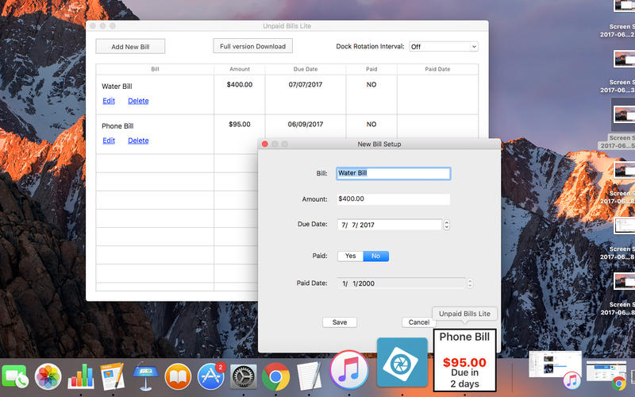Launch iTunes from the dock
635x397 pixels.
[x=348, y=369]
